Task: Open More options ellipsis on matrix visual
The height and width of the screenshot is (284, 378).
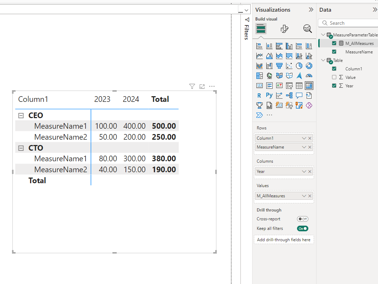Action: (x=212, y=86)
